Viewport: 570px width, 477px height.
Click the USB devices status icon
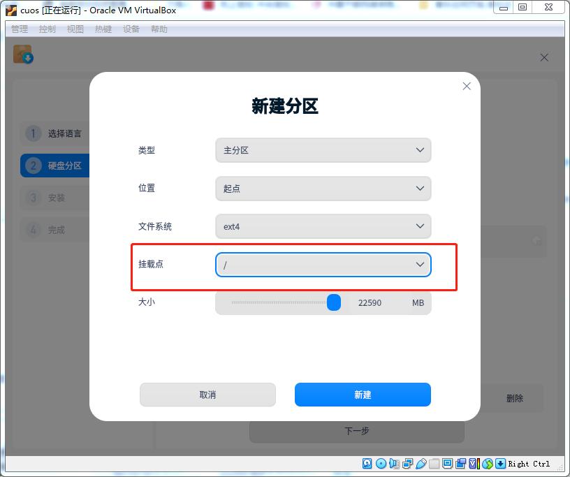tap(421, 463)
